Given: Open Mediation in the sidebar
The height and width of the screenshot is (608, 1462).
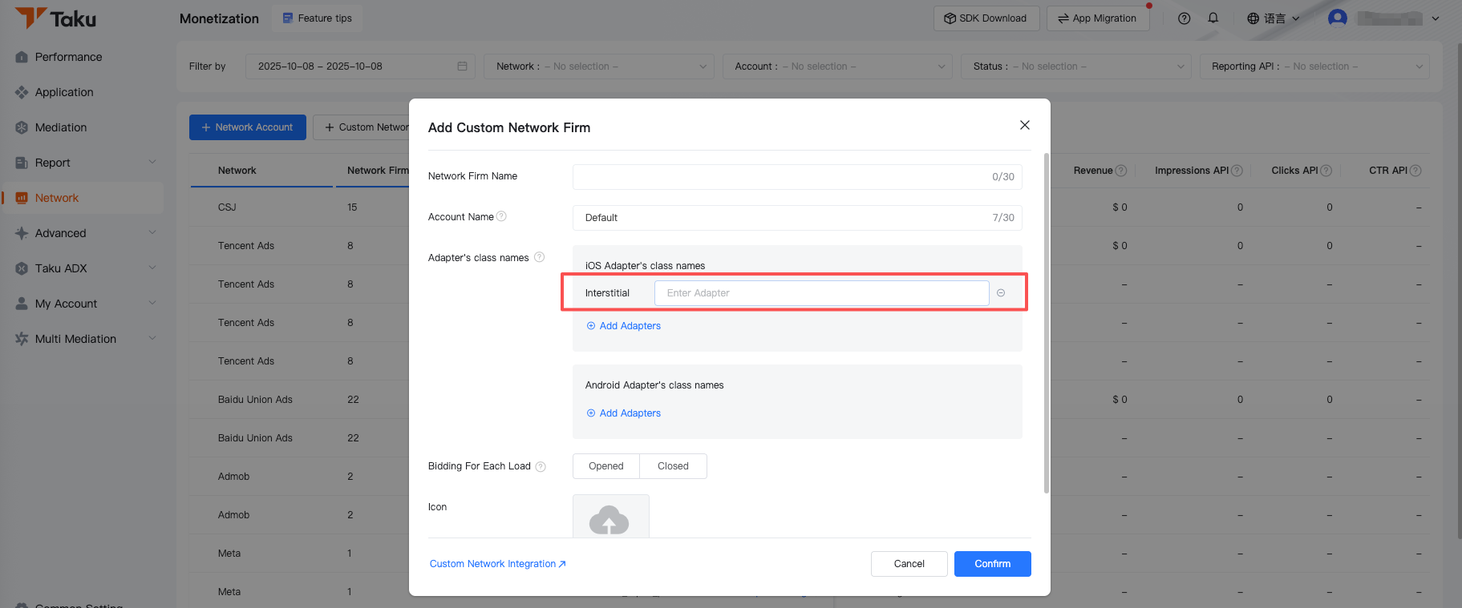Looking at the screenshot, I should pyautogui.click(x=61, y=127).
